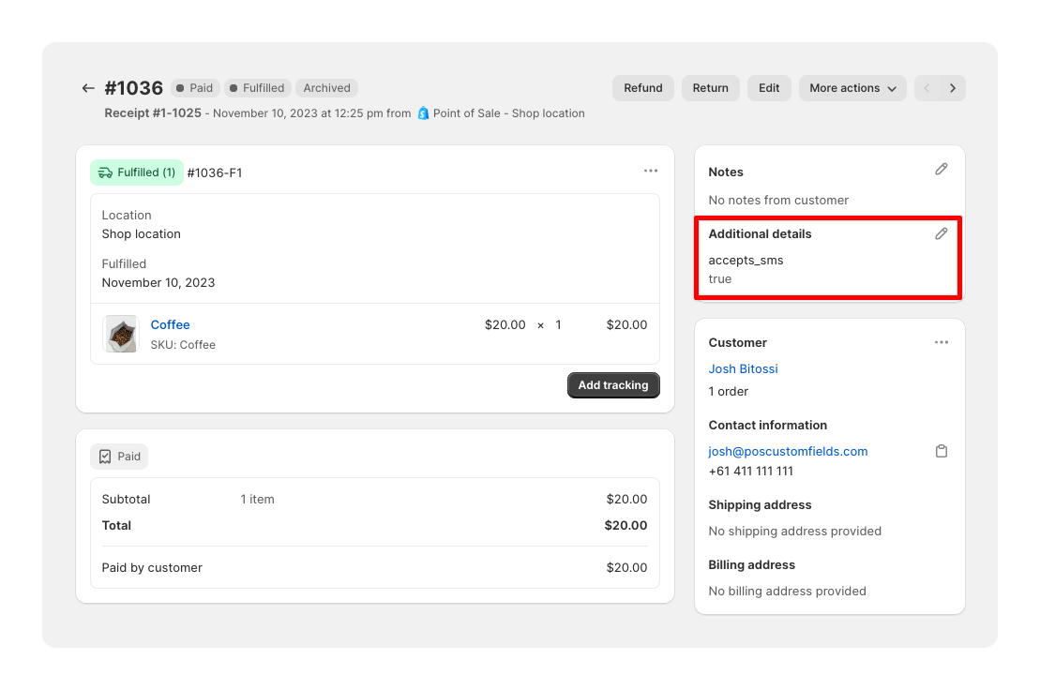This screenshot has height=690, width=1040.
Task: Edit the Additional details pencil icon
Action: point(941,232)
